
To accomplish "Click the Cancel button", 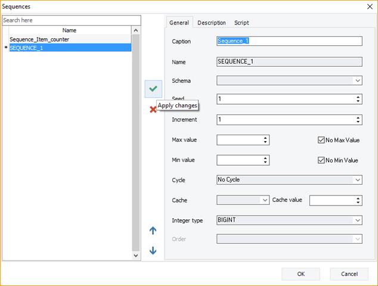I will tap(349, 274).
